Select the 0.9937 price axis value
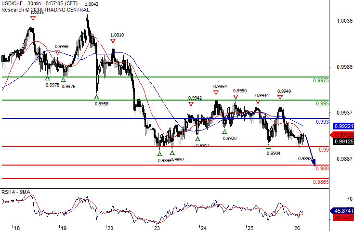Screen dimensions: 354x231 click(x=344, y=113)
